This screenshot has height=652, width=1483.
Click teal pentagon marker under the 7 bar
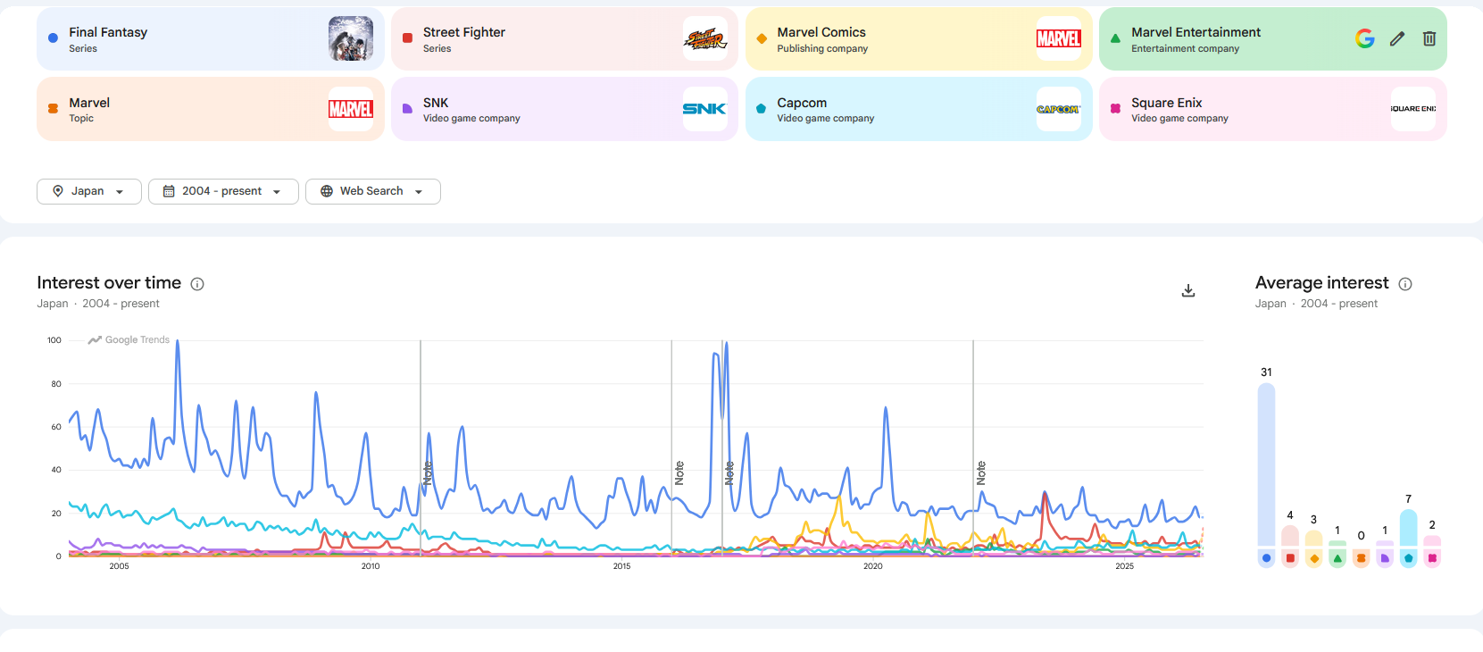coord(1409,558)
